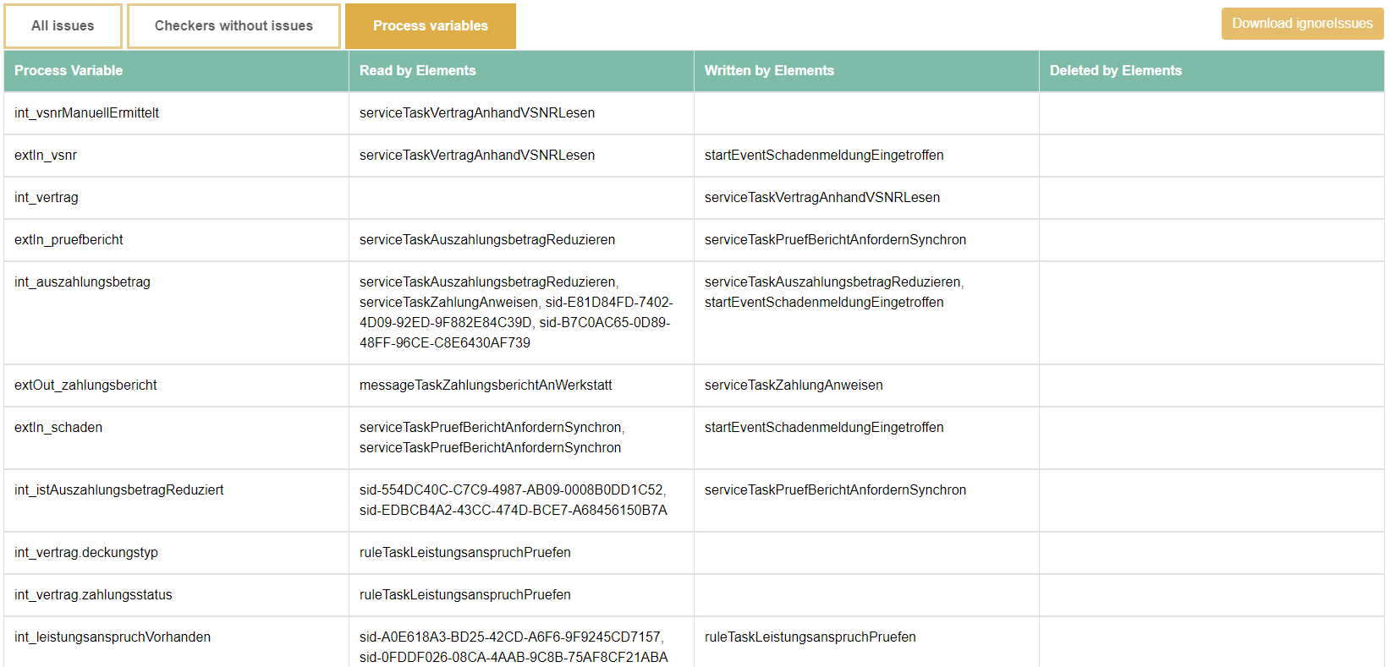1390x667 pixels.
Task: Click the Deleted by Elements column header
Action: pyautogui.click(x=1211, y=71)
